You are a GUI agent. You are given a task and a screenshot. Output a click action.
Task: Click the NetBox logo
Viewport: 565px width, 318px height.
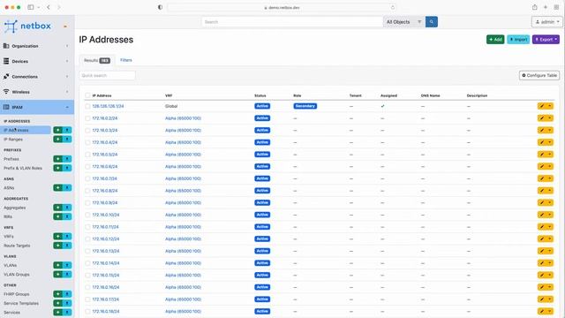point(27,26)
